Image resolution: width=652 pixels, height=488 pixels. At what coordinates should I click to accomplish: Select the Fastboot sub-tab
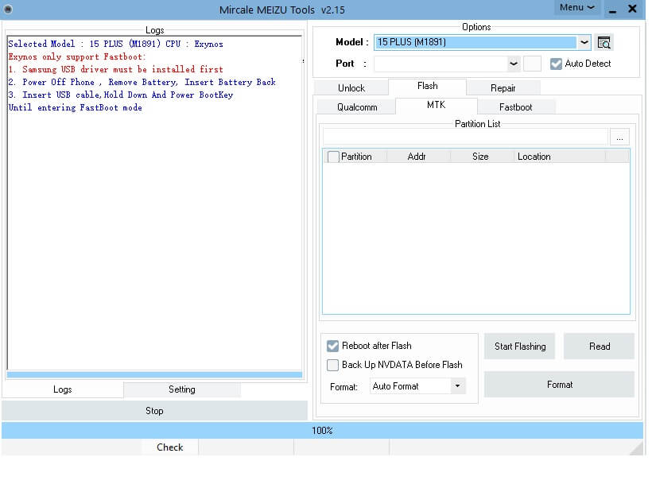515,107
